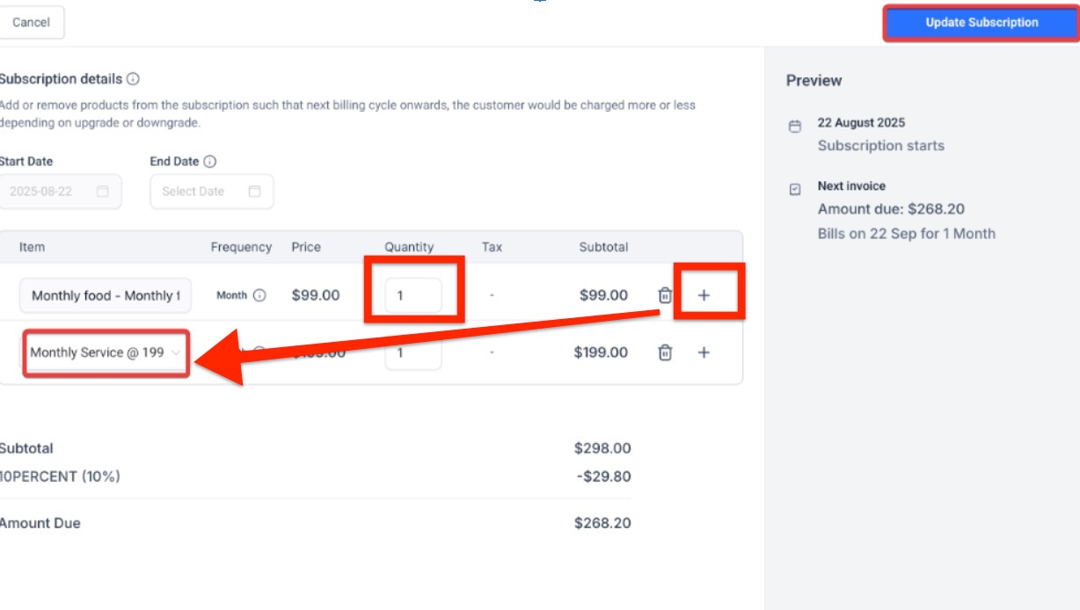
Task: Expand the Monthly Service @ 199 dropdown
Action: point(106,352)
